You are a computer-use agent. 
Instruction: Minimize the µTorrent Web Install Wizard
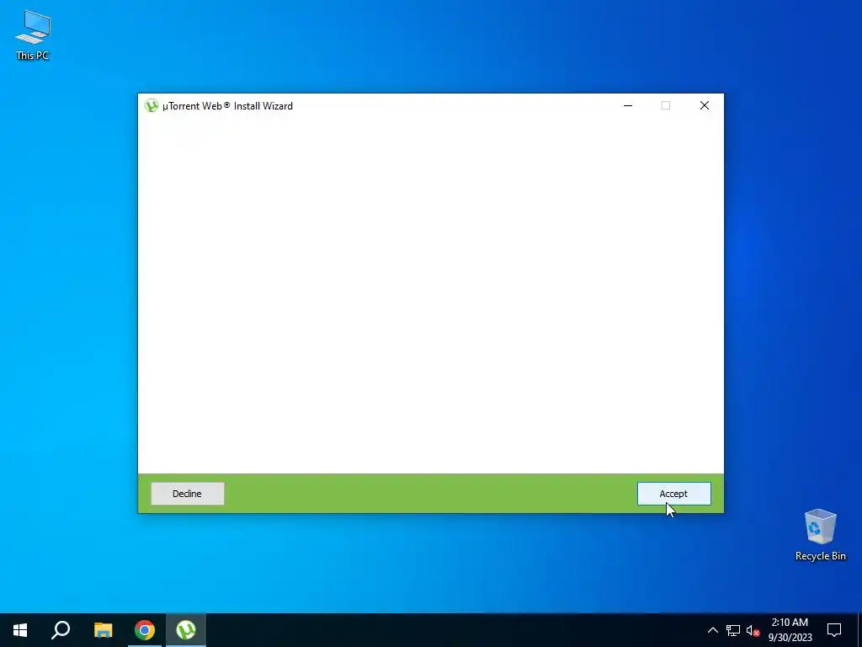(628, 105)
